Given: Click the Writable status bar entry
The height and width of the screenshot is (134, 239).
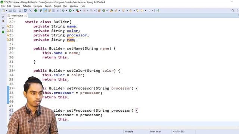Looking at the screenshot, I should coord(129,131).
